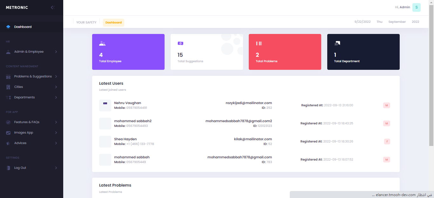434x198 pixels.
Task: Click the F gender badge for Shea Hayden
Action: click(387, 142)
